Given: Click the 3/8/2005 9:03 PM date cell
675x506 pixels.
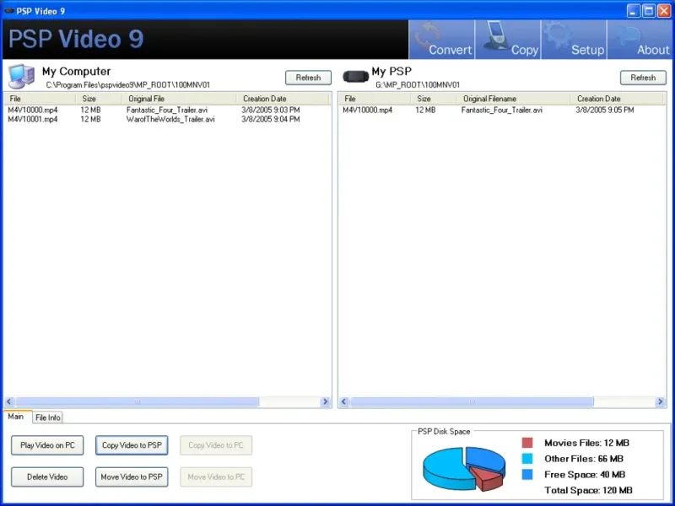Looking at the screenshot, I should point(271,110).
